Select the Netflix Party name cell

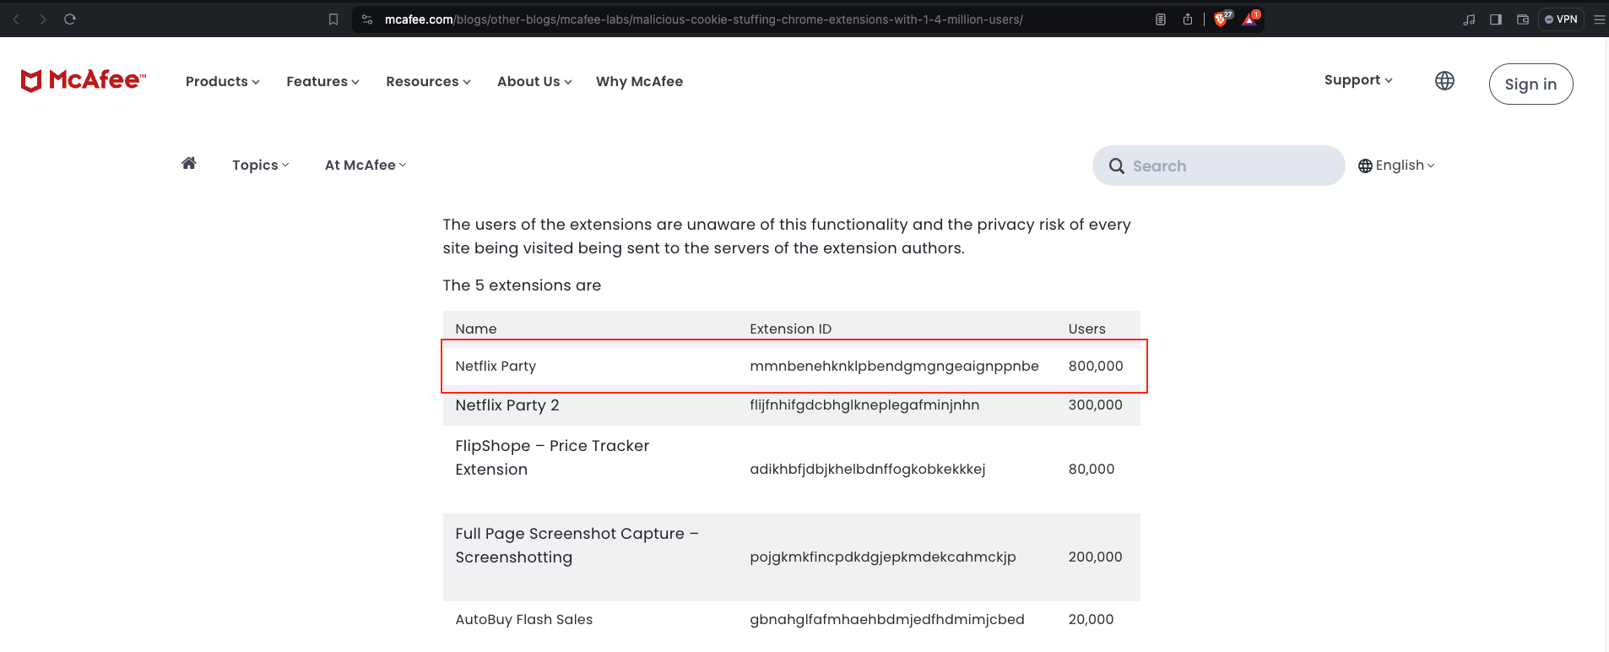click(x=496, y=367)
